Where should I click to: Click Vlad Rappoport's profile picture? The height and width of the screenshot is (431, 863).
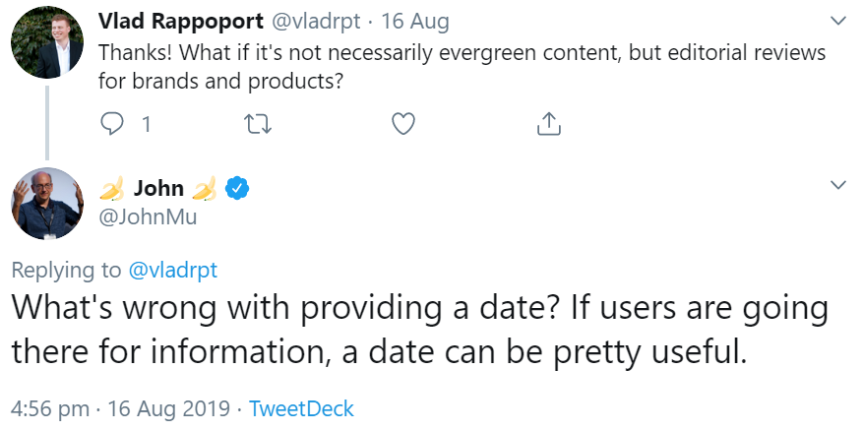[46, 41]
